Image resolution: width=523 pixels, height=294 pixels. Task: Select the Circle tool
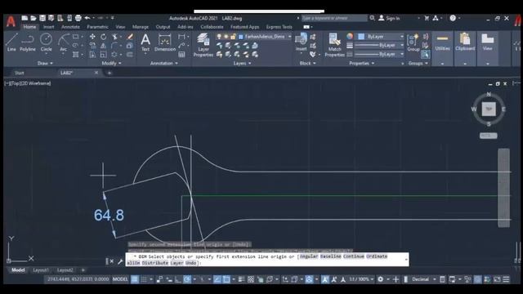tap(46, 42)
